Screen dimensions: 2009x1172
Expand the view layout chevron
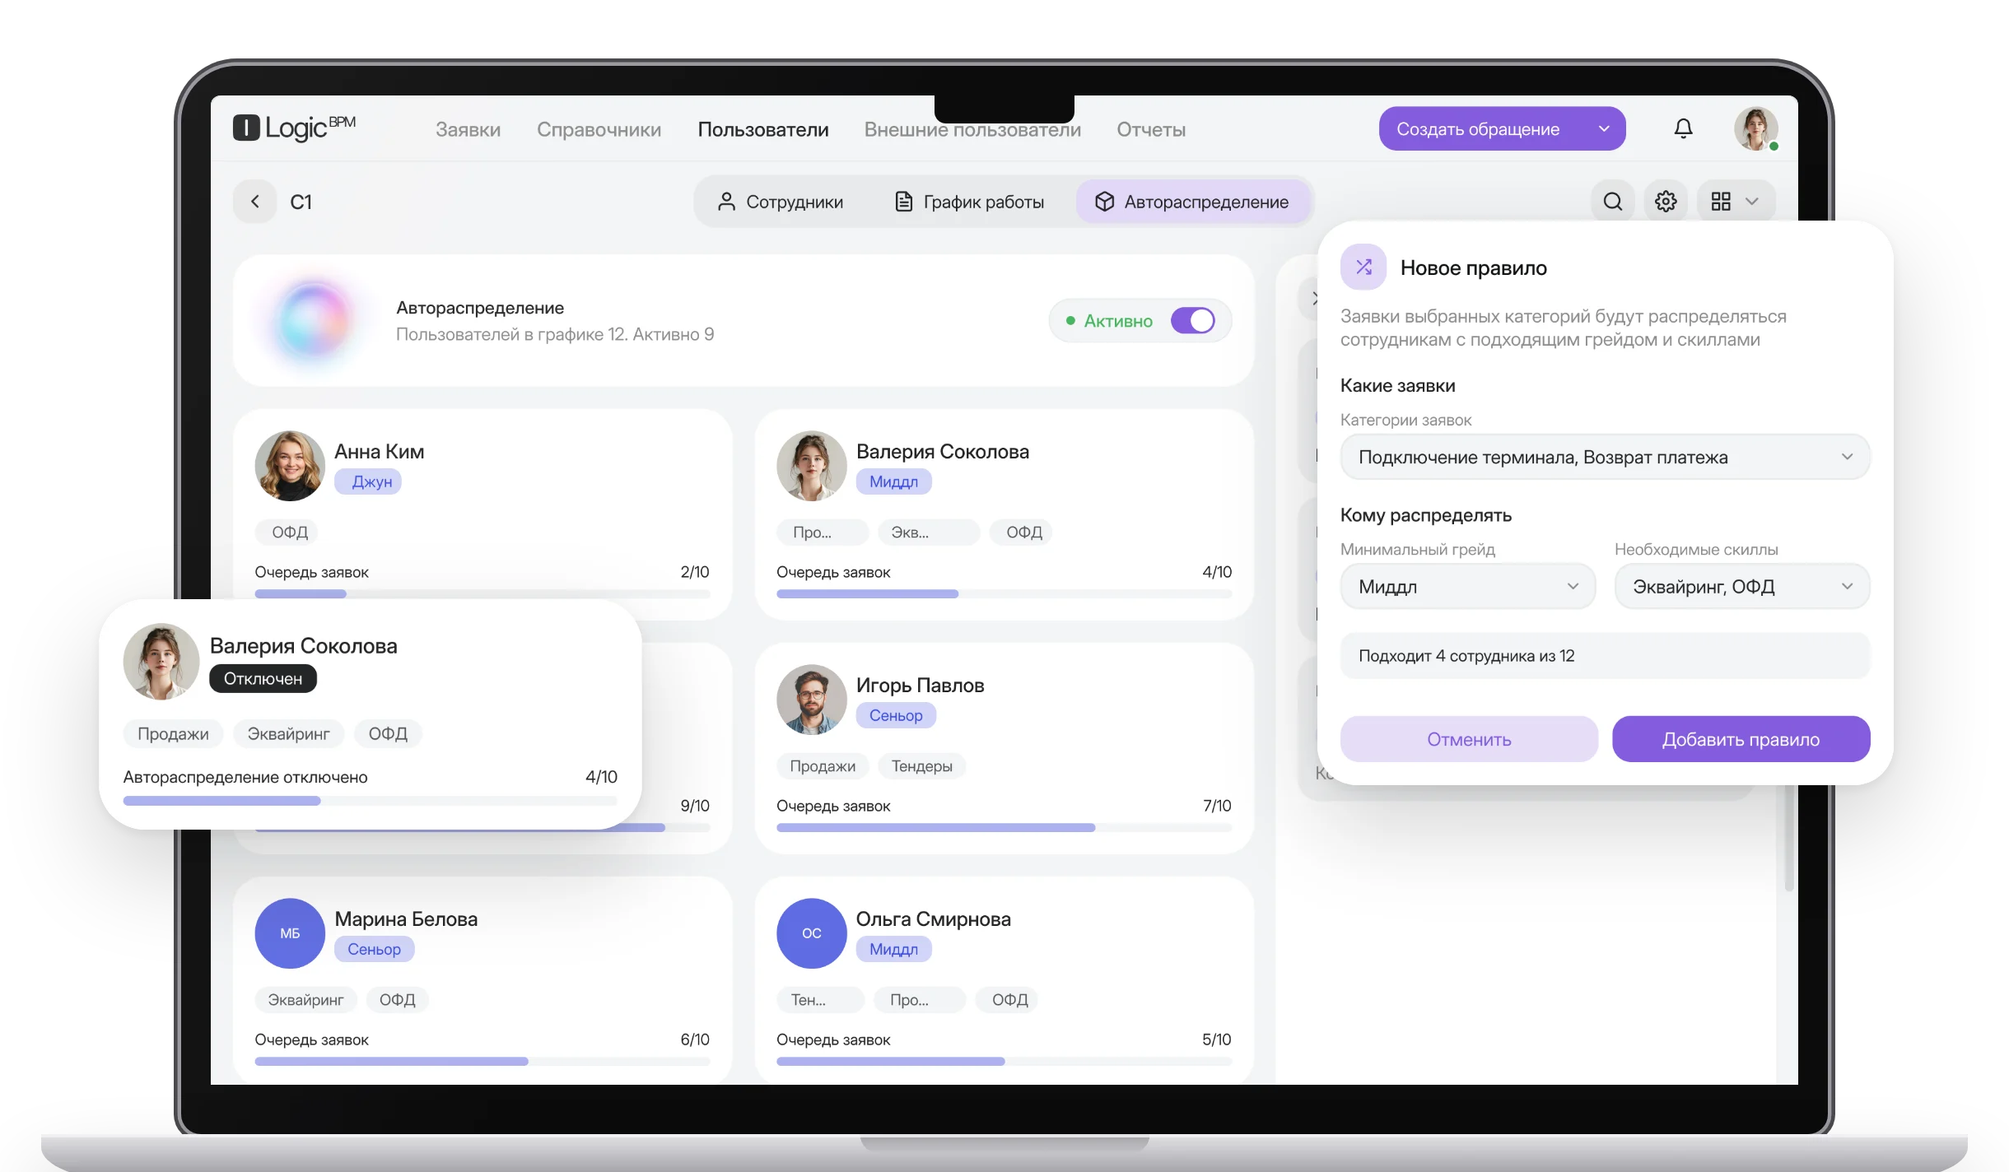pos(1752,202)
